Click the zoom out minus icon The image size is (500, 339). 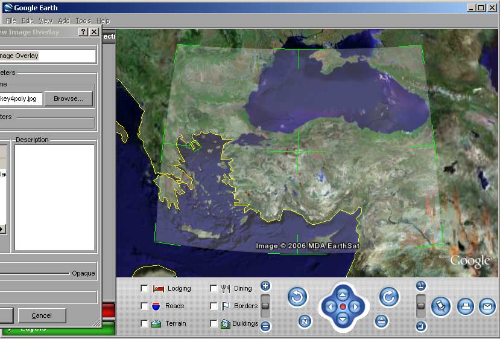[265, 326]
